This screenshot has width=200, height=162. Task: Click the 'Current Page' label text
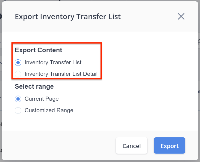coord(42,99)
